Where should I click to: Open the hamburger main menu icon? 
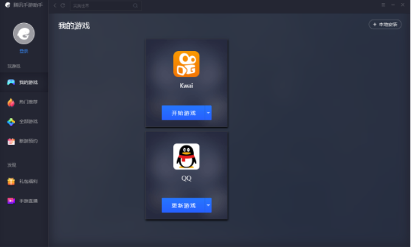[x=383, y=5]
